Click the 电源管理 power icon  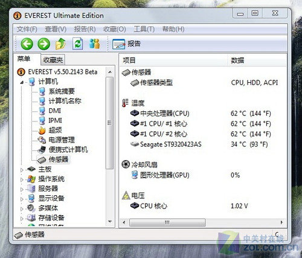42,140
